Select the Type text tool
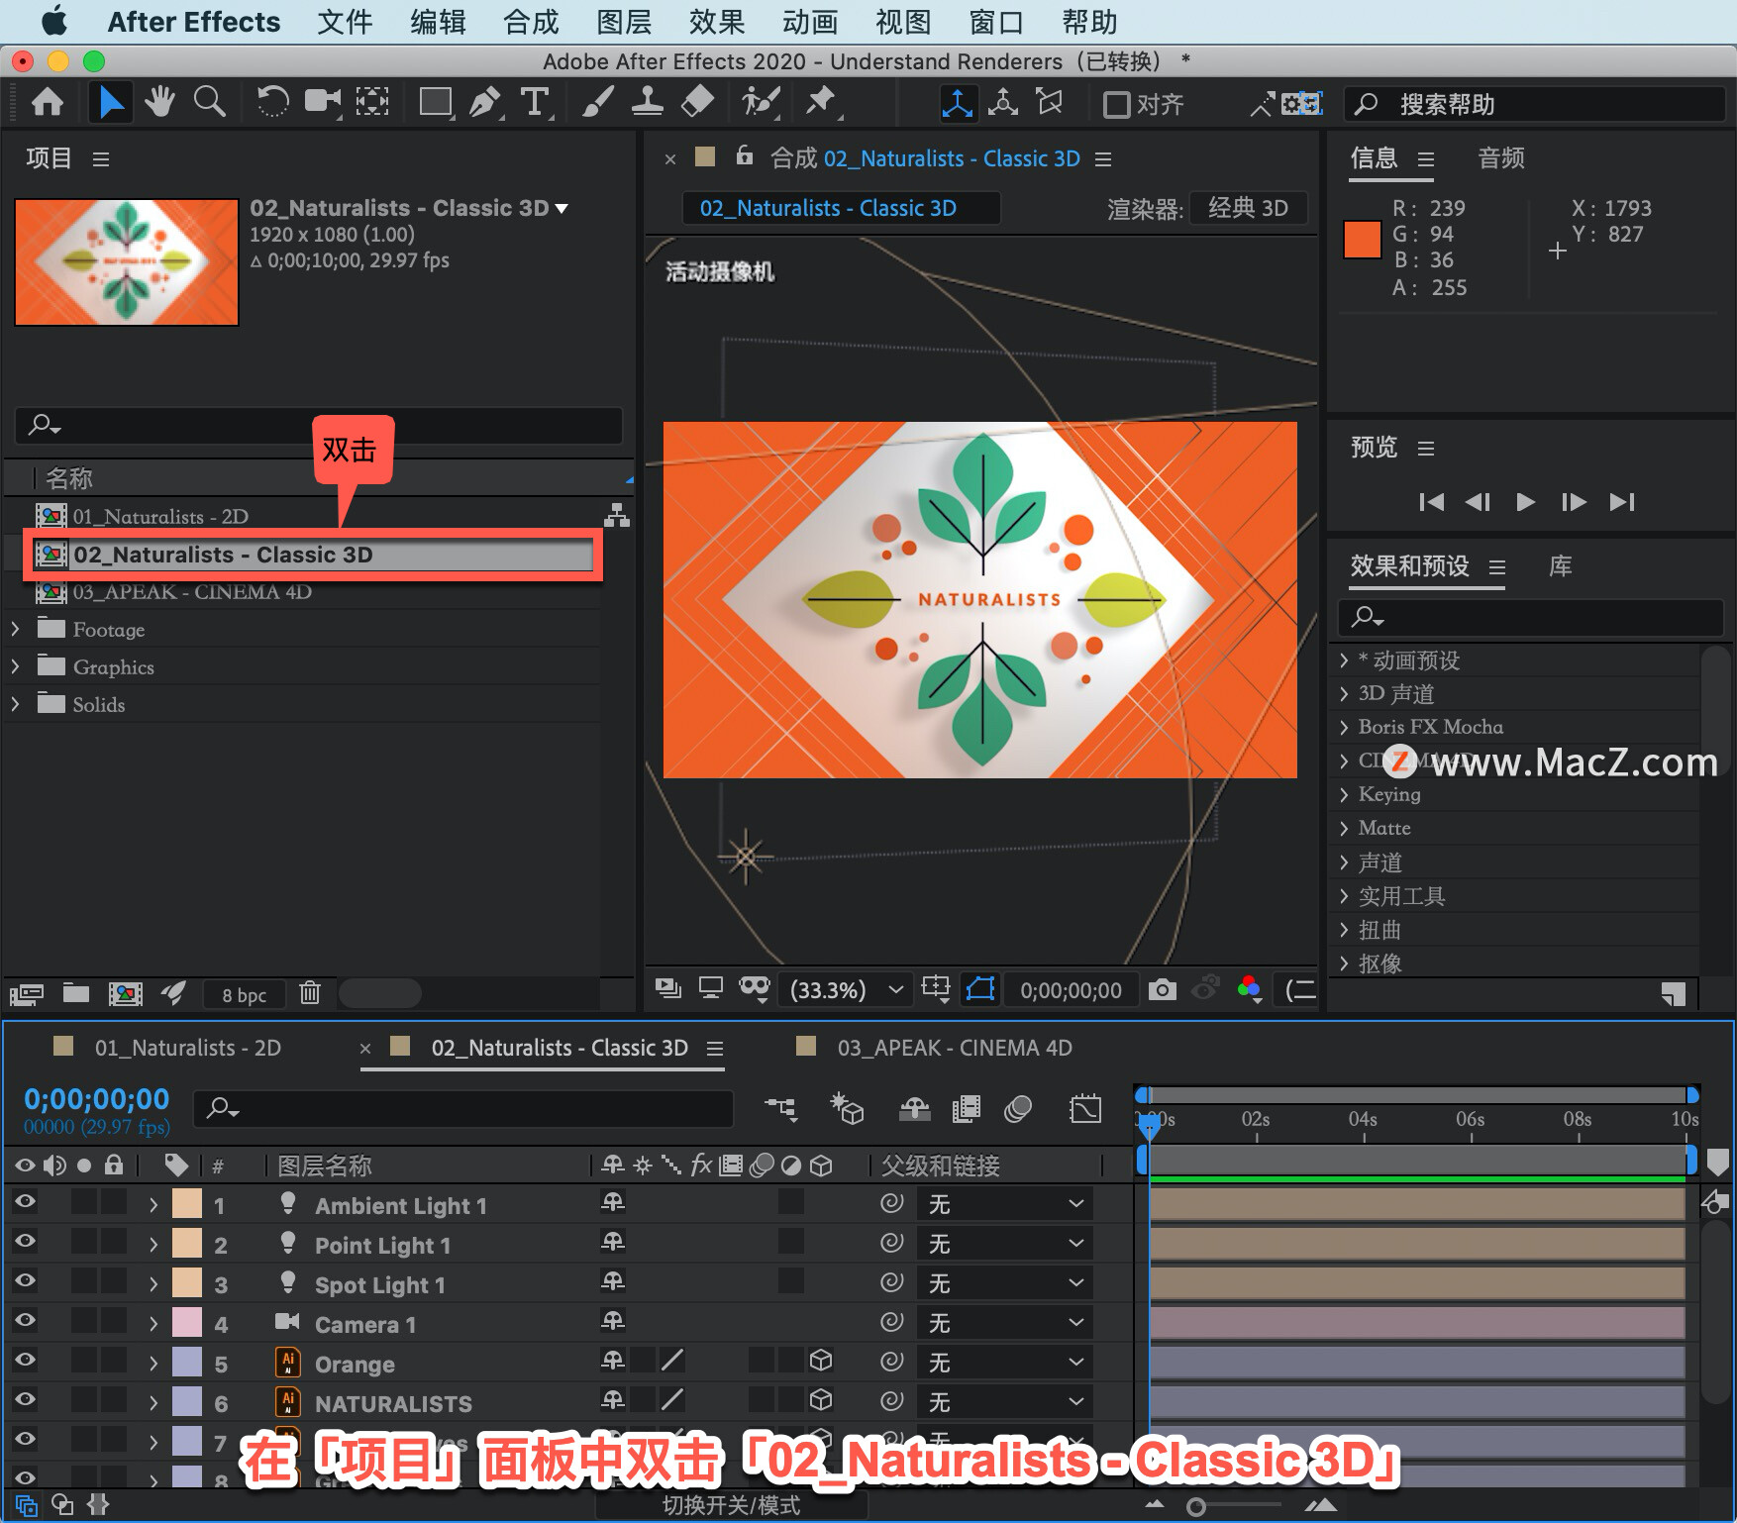Viewport: 1737px width, 1523px height. [x=535, y=102]
